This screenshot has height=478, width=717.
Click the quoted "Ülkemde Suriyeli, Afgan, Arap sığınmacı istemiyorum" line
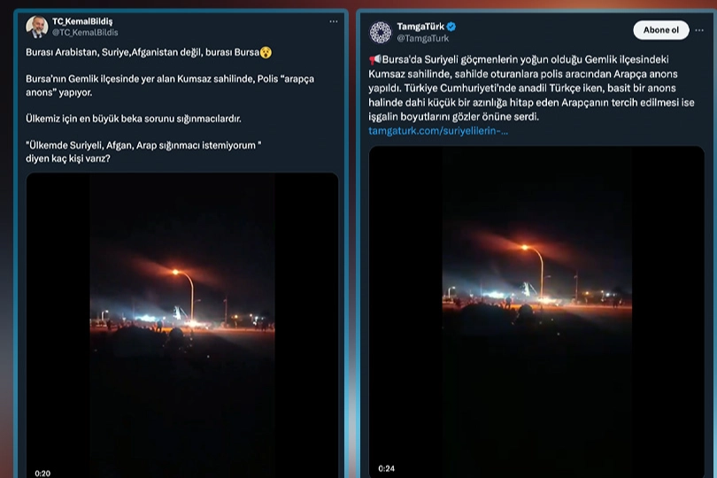coord(142,146)
